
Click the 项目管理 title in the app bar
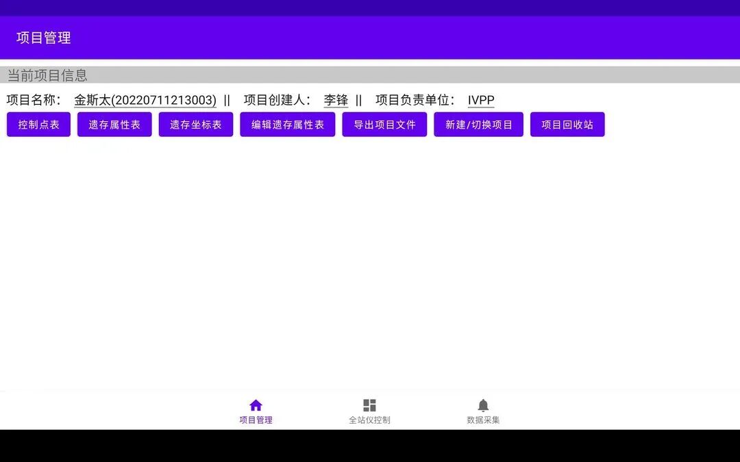pyautogui.click(x=43, y=38)
